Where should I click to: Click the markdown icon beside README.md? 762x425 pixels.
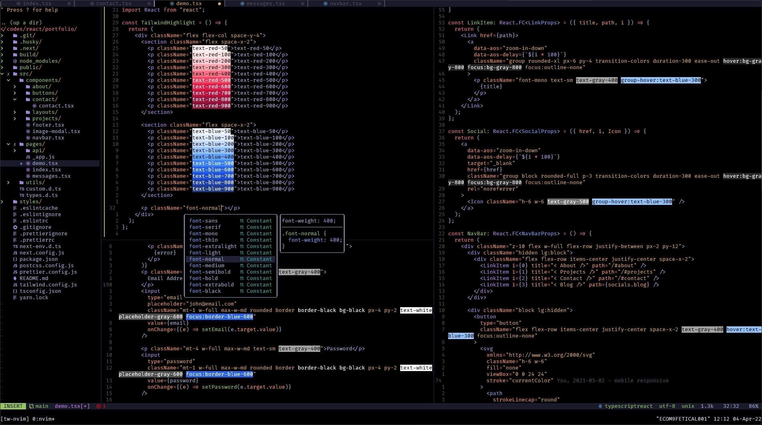pyautogui.click(x=15, y=278)
